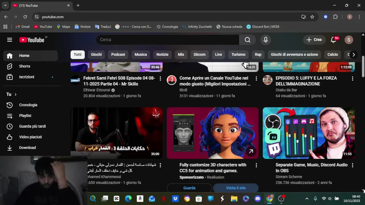Open OBS Studio from the taskbar
This screenshot has height=205, width=365.
click(x=281, y=199)
